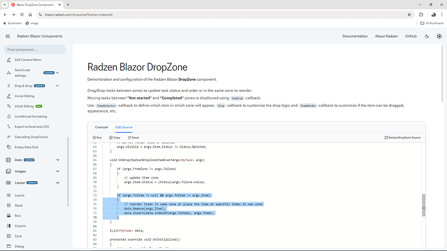Click the code editor vertical scrollbar

tap(424, 205)
